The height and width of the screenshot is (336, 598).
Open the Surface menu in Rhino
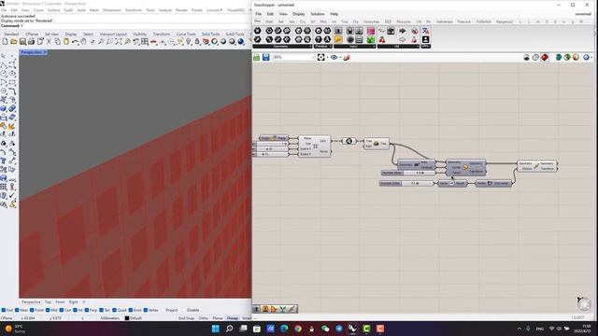coord(53,10)
